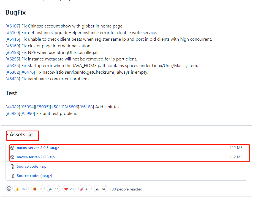The width and height of the screenshot is (258, 199).
Task: Open issue link #5985
Action: click(13, 114)
